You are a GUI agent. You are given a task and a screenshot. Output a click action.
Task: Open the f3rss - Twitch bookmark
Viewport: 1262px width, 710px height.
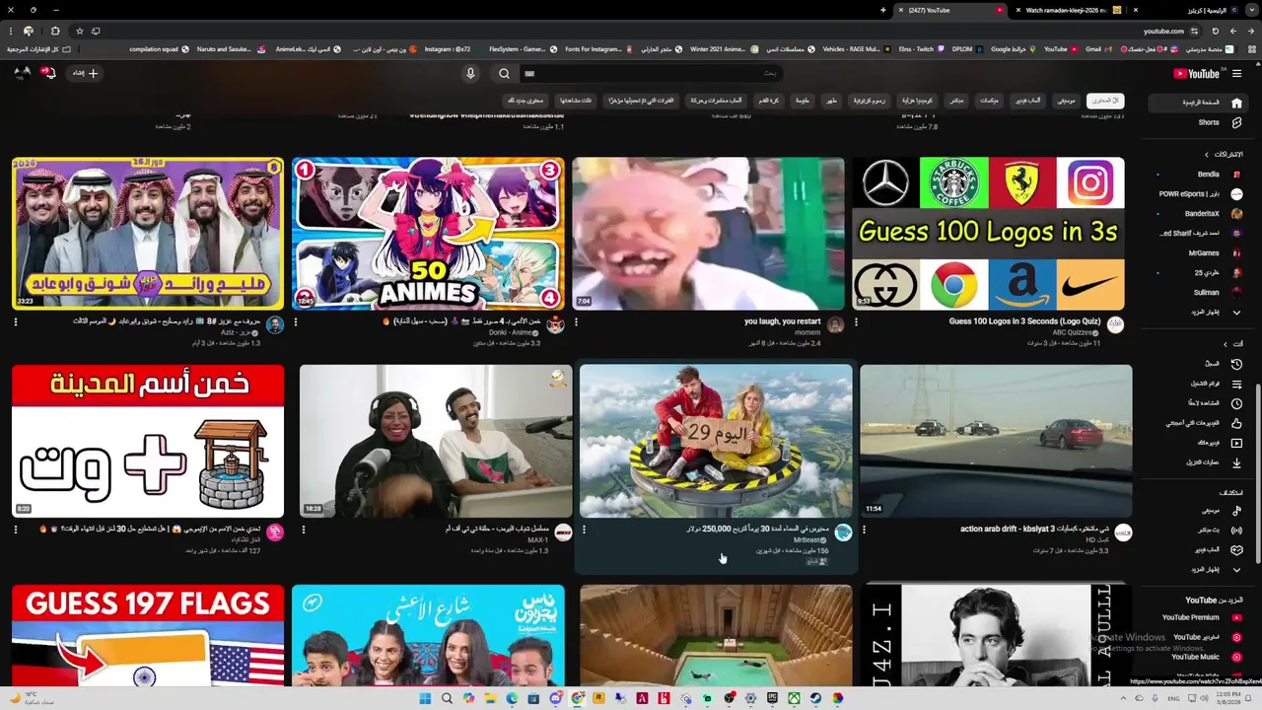coord(922,48)
